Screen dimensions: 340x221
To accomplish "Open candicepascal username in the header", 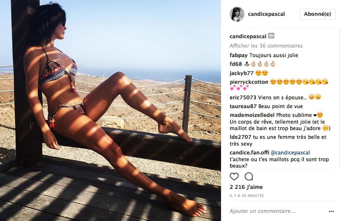I will [x=266, y=14].
